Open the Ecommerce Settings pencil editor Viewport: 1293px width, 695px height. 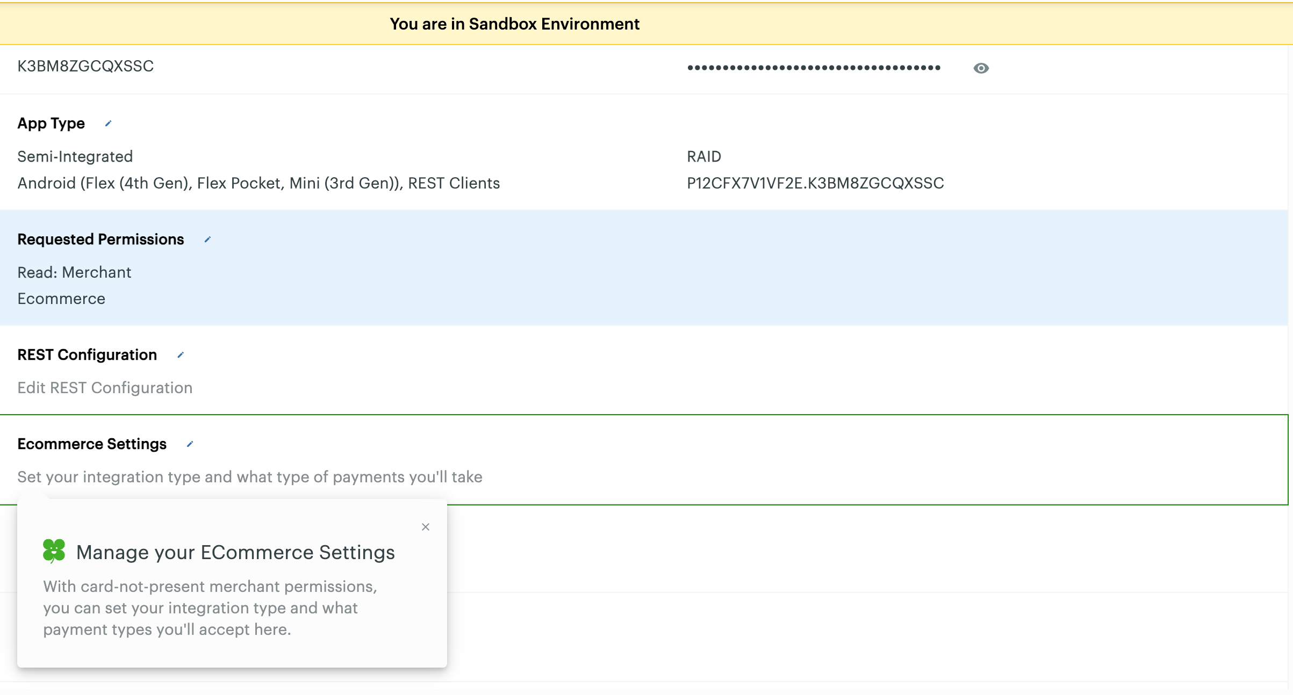point(190,444)
